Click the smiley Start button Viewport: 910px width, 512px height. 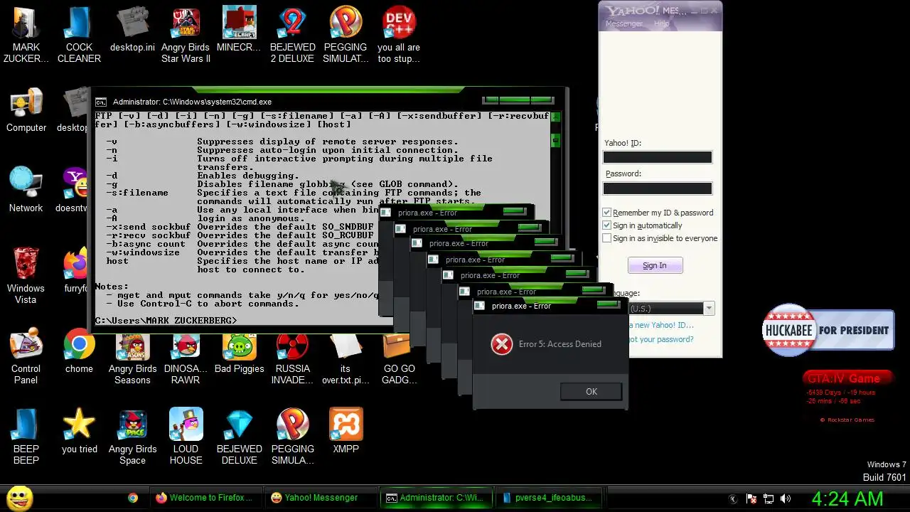(19, 498)
